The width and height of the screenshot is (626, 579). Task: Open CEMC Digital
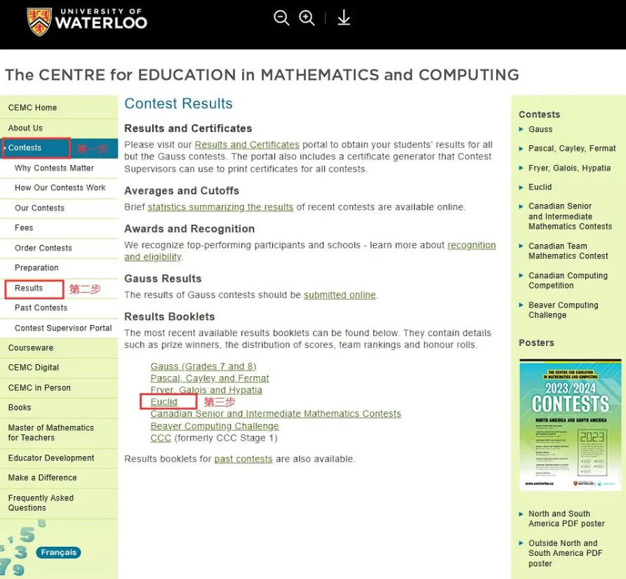point(34,367)
